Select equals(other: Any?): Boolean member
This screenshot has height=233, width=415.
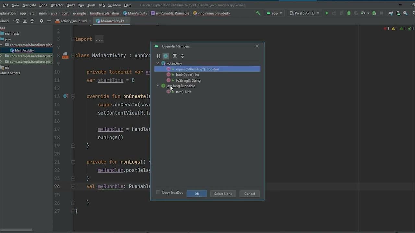pyautogui.click(x=207, y=69)
